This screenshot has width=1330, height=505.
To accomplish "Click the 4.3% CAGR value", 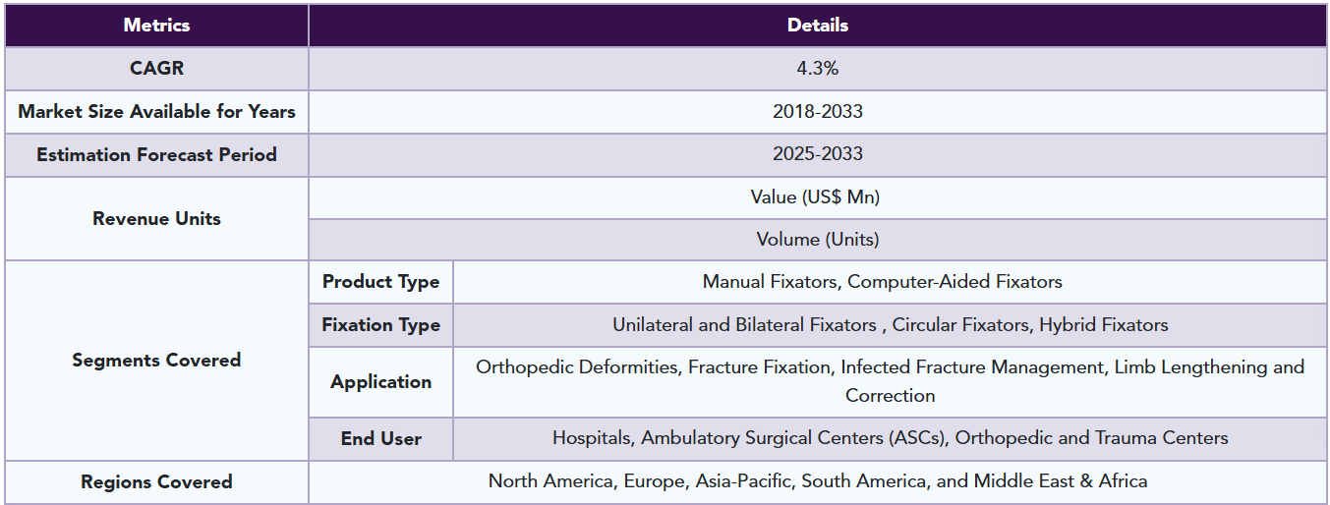I will [817, 69].
